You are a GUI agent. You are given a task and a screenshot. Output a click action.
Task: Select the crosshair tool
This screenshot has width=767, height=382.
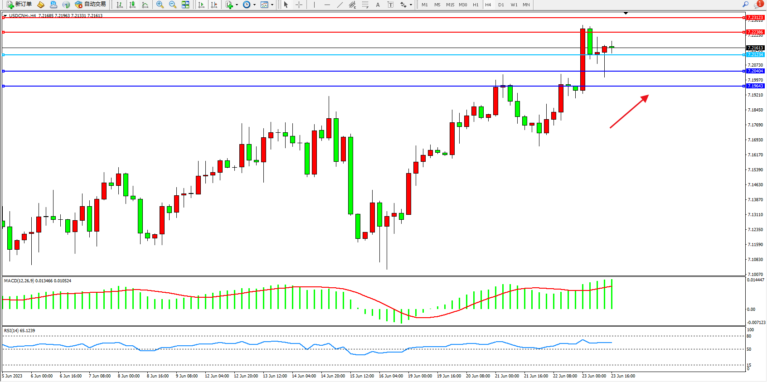point(299,5)
